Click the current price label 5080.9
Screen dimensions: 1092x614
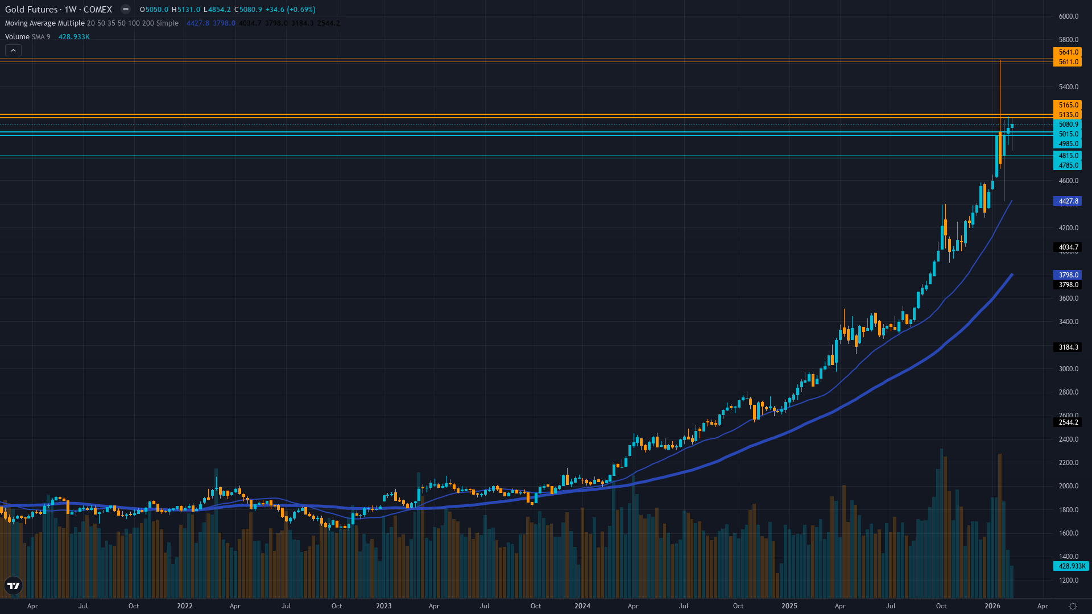tap(1068, 125)
